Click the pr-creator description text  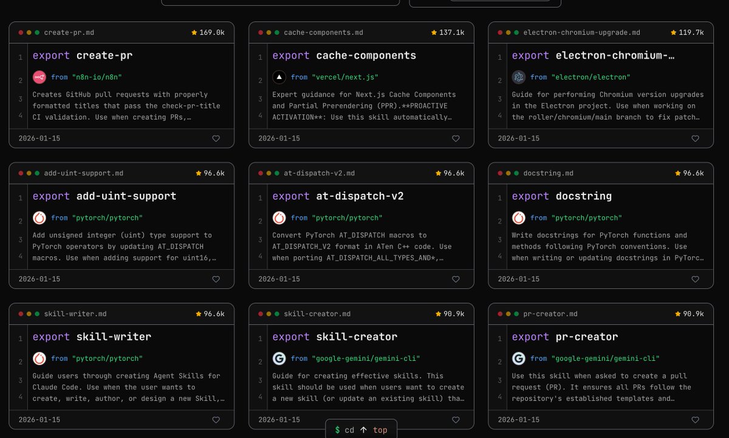pyautogui.click(x=601, y=387)
